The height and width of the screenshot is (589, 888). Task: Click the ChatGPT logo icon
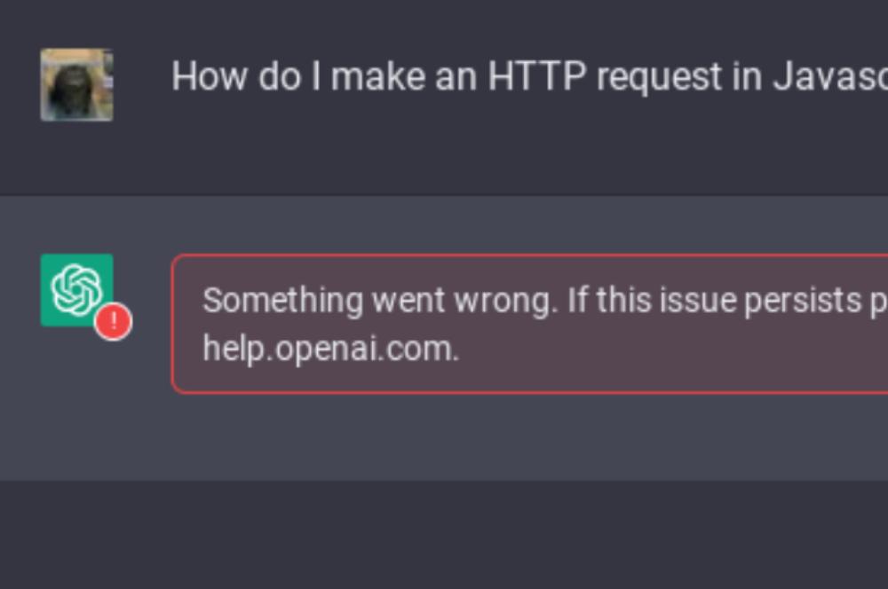[76, 290]
